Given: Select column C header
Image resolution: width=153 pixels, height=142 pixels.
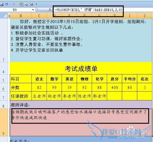Looking at the screenshot, I should 39,16.
